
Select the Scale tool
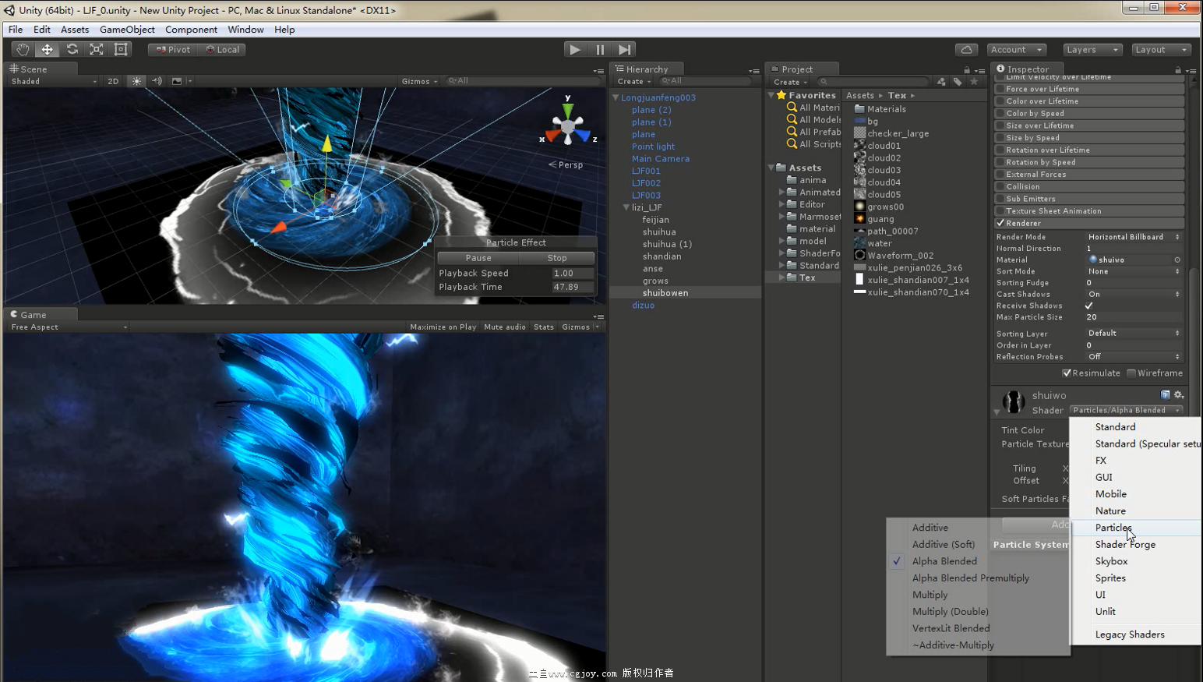[97, 49]
